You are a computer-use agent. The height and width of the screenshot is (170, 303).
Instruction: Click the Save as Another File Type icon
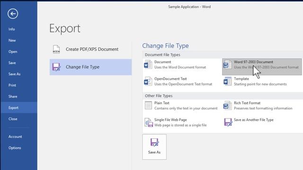click(228, 122)
